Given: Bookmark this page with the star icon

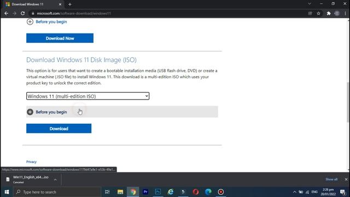Looking at the screenshot, I should [x=318, y=13].
